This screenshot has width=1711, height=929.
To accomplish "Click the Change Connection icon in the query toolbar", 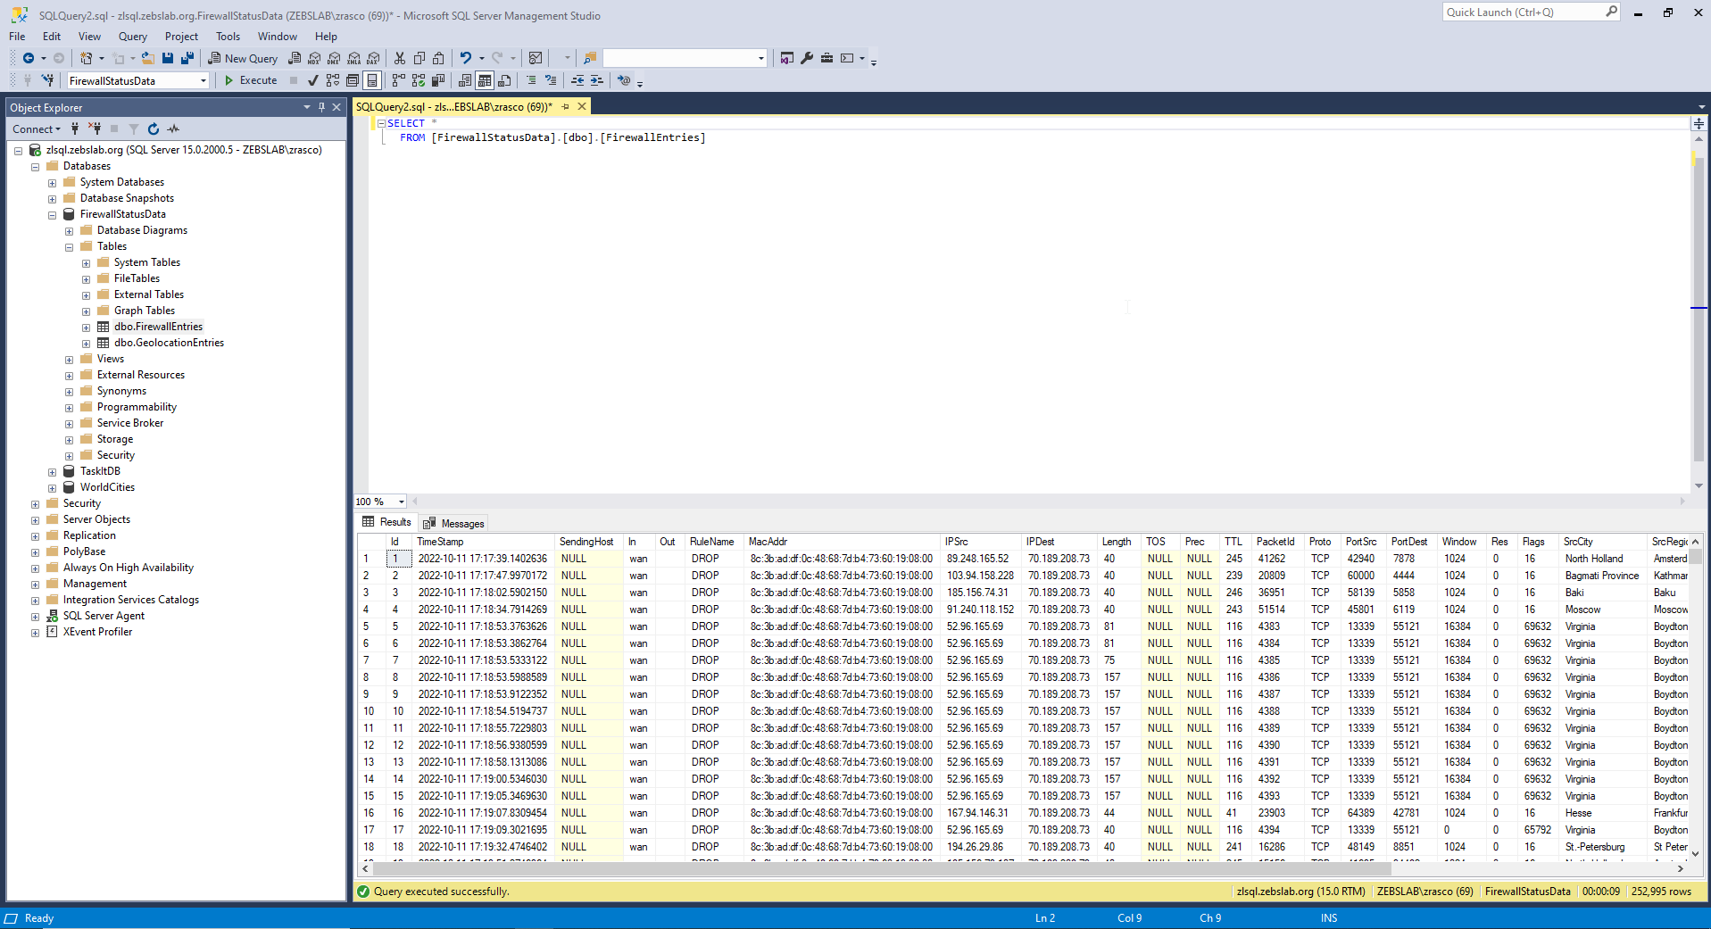I will [x=48, y=80].
